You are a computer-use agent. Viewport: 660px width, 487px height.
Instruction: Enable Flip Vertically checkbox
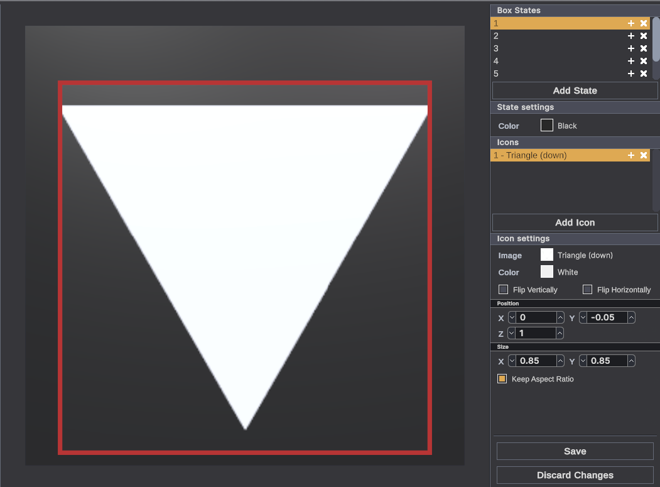tap(503, 290)
